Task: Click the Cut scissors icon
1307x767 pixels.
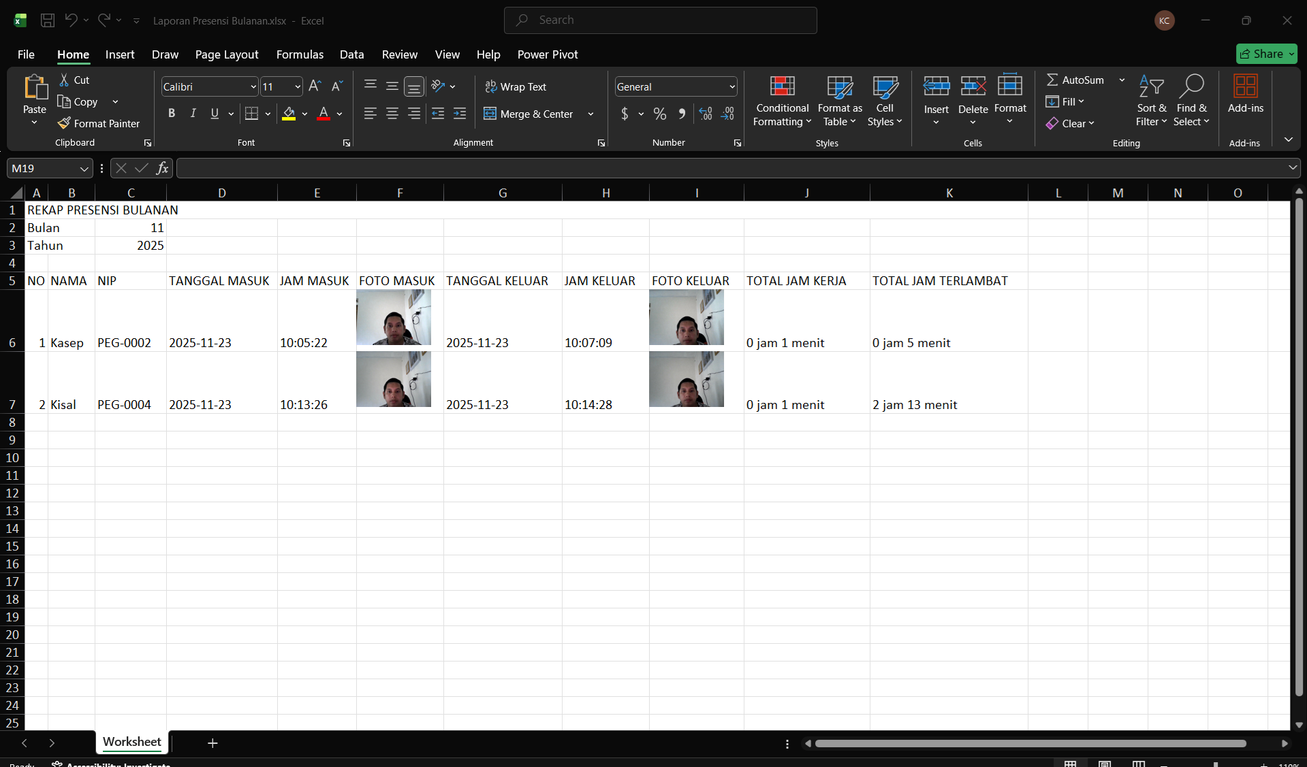Action: [x=64, y=80]
